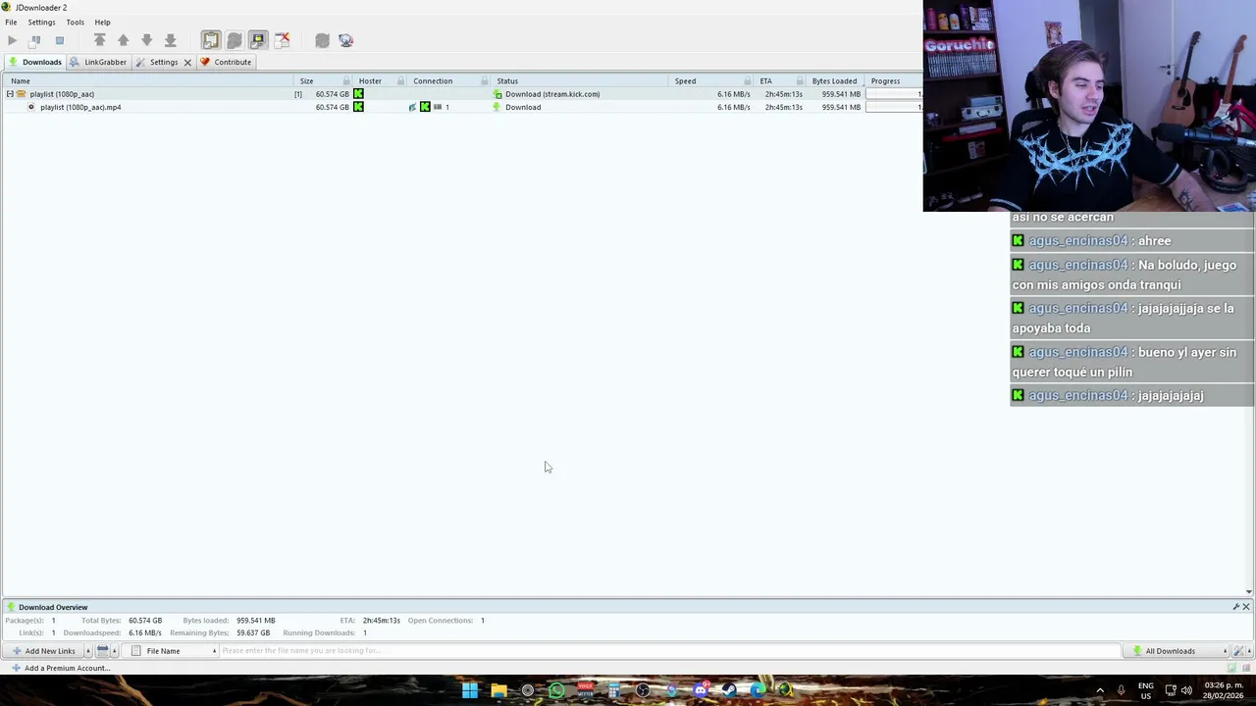Image resolution: width=1256 pixels, height=706 pixels.
Task: Click the lock icon beside Size column
Action: pos(346,81)
